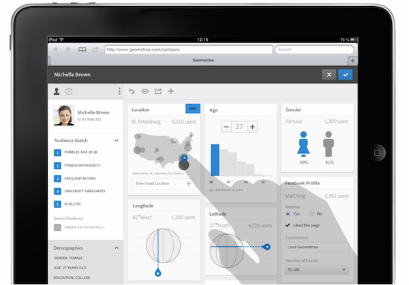Decrease age with minus button

coord(226,127)
